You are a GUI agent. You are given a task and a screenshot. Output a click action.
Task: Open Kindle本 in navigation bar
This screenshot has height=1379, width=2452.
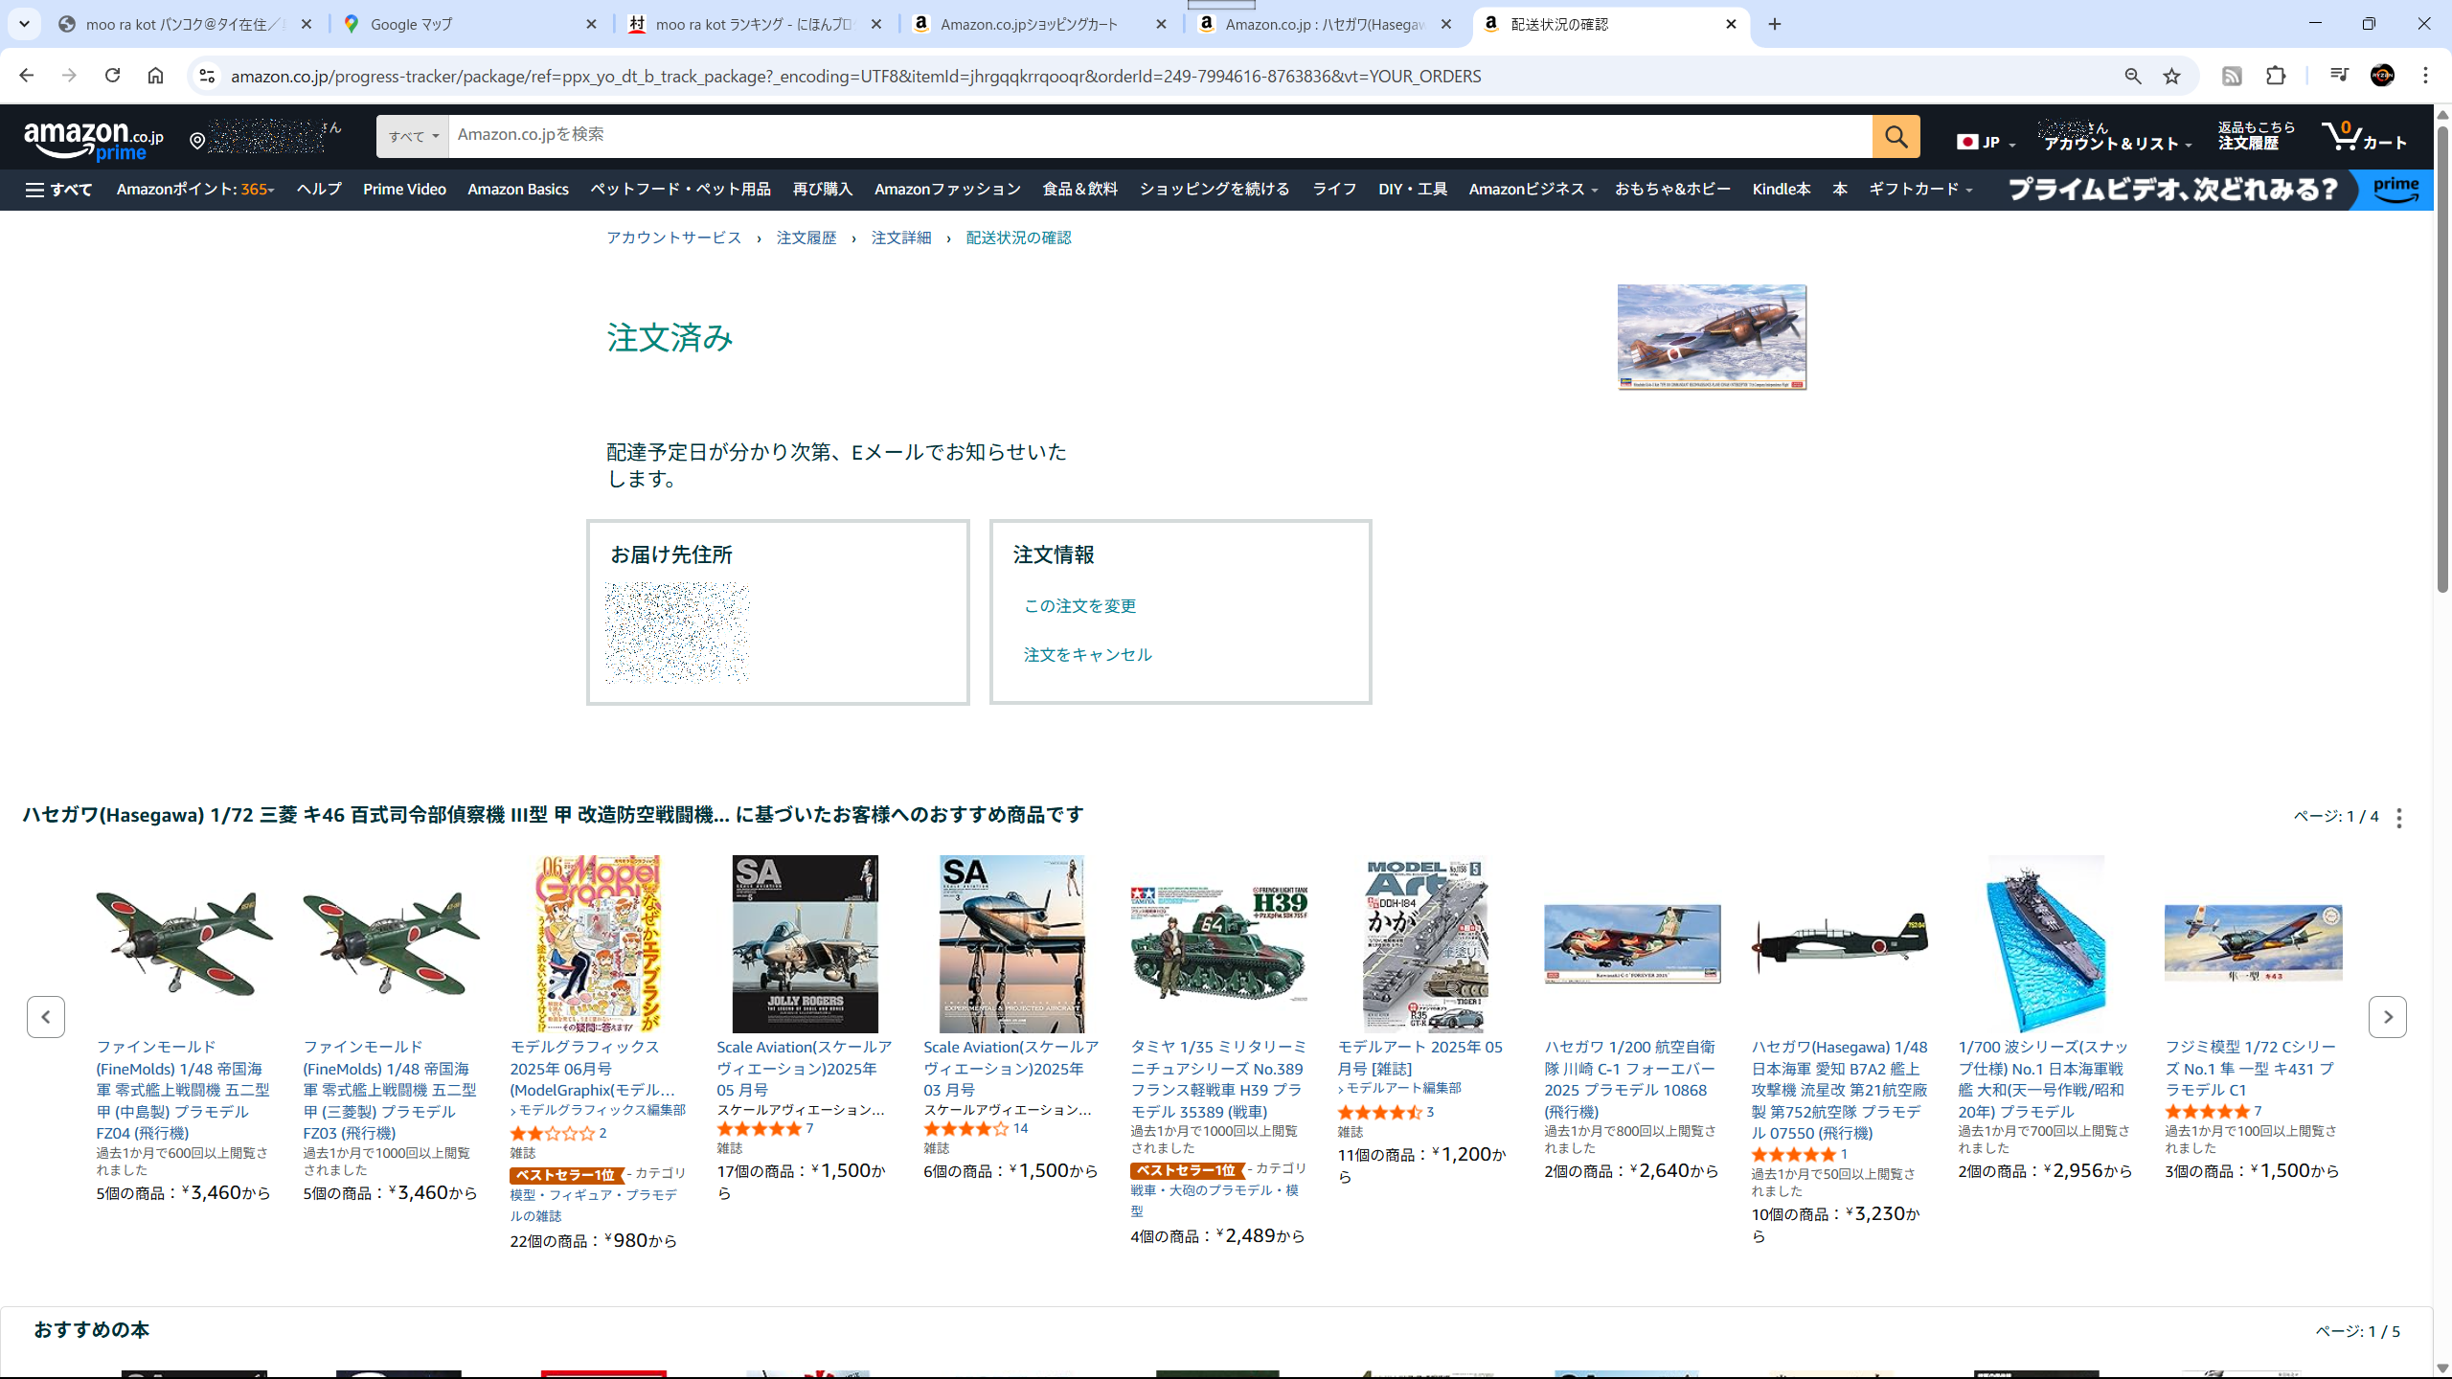1782,190
